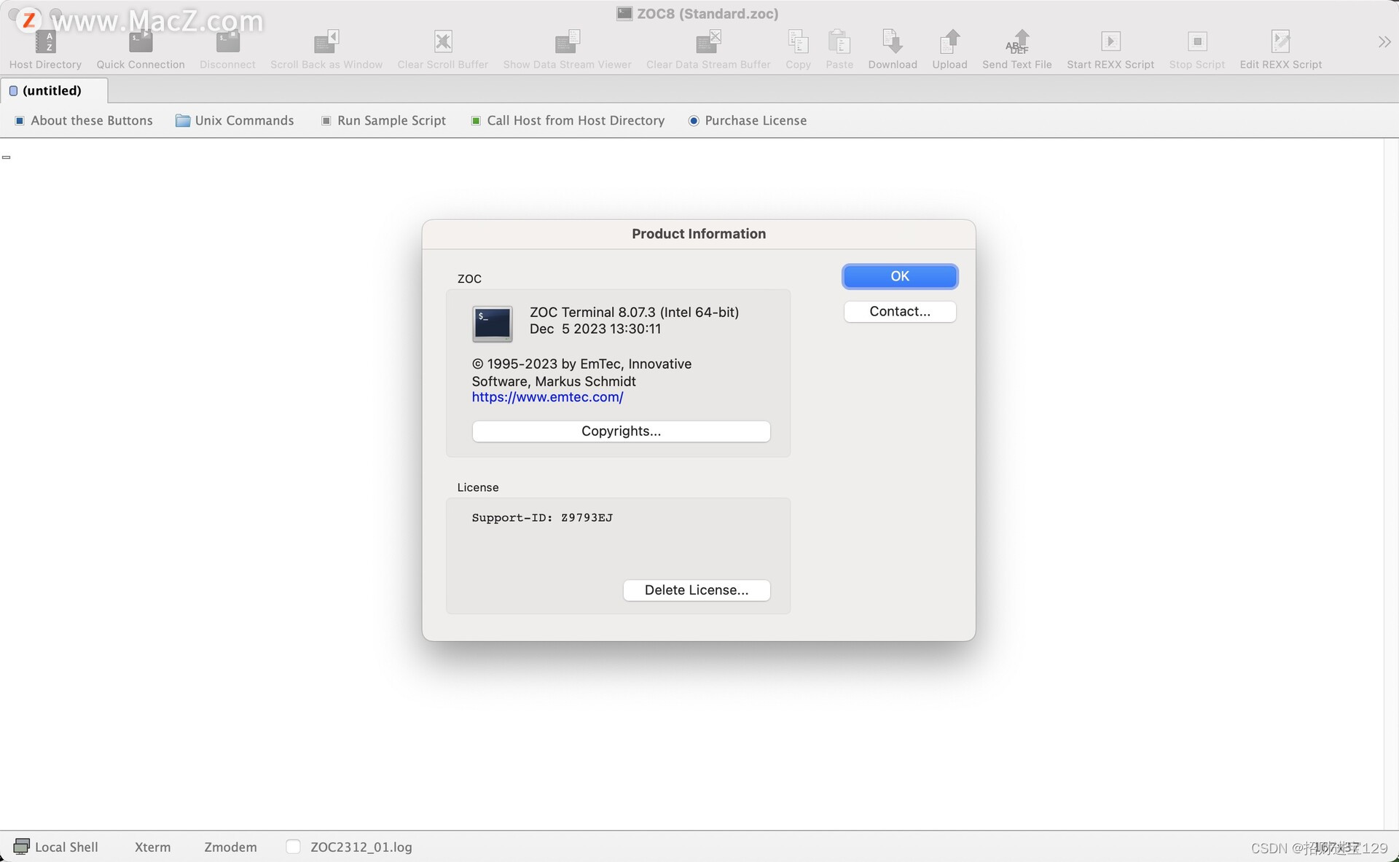Click the vertical scrollbar of terminal

[x=1391, y=484]
